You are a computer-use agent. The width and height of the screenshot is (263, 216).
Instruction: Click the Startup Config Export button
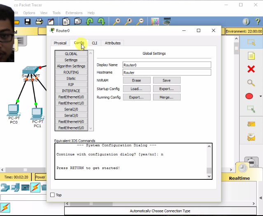(167, 89)
